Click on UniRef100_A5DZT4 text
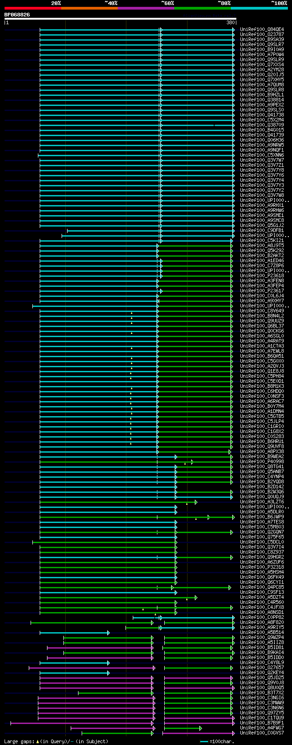 click(x=262, y=597)
